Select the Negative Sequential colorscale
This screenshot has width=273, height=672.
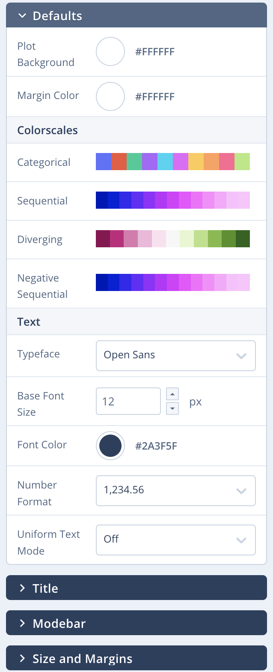coord(172,282)
